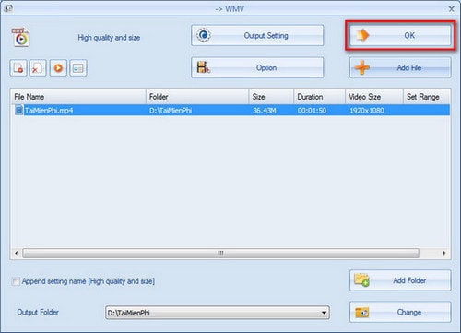Click the orange play preview icon
The height and width of the screenshot is (333, 461).
(x=58, y=67)
